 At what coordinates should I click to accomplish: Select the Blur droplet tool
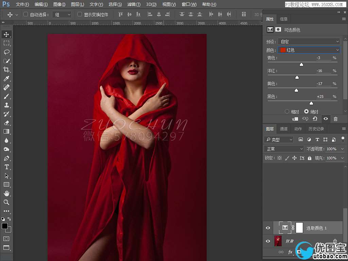pos(6,140)
